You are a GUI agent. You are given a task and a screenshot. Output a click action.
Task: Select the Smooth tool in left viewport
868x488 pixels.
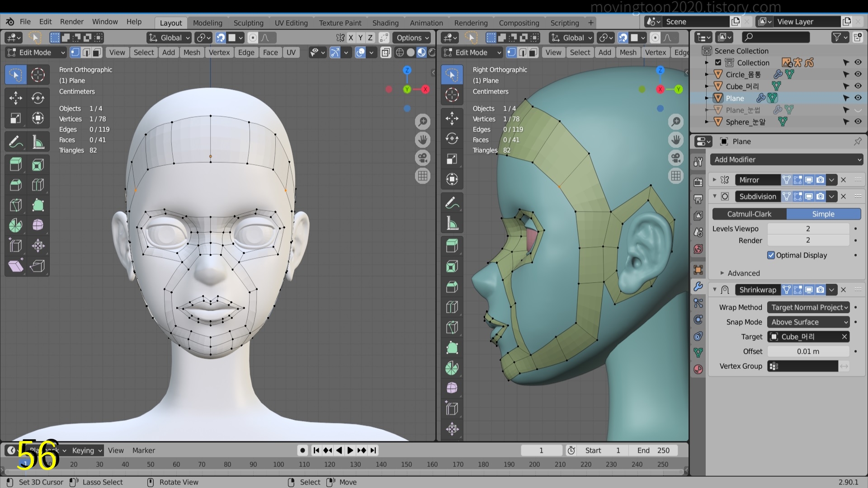(x=38, y=225)
